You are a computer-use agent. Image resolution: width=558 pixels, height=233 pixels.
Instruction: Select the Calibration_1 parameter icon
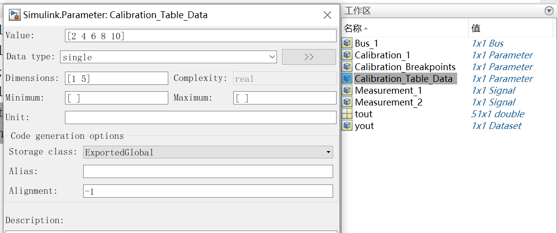[347, 55]
